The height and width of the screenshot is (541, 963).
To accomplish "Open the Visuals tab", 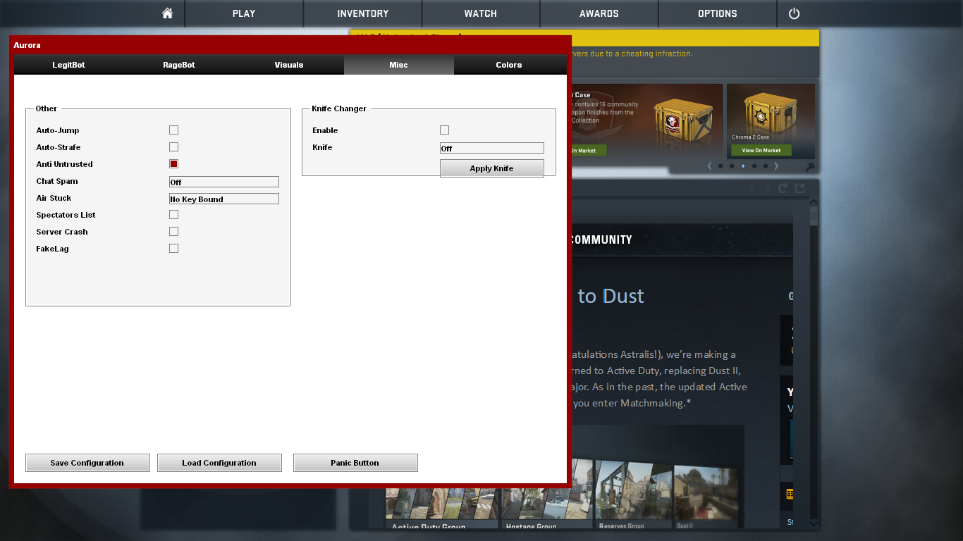I will tap(289, 65).
